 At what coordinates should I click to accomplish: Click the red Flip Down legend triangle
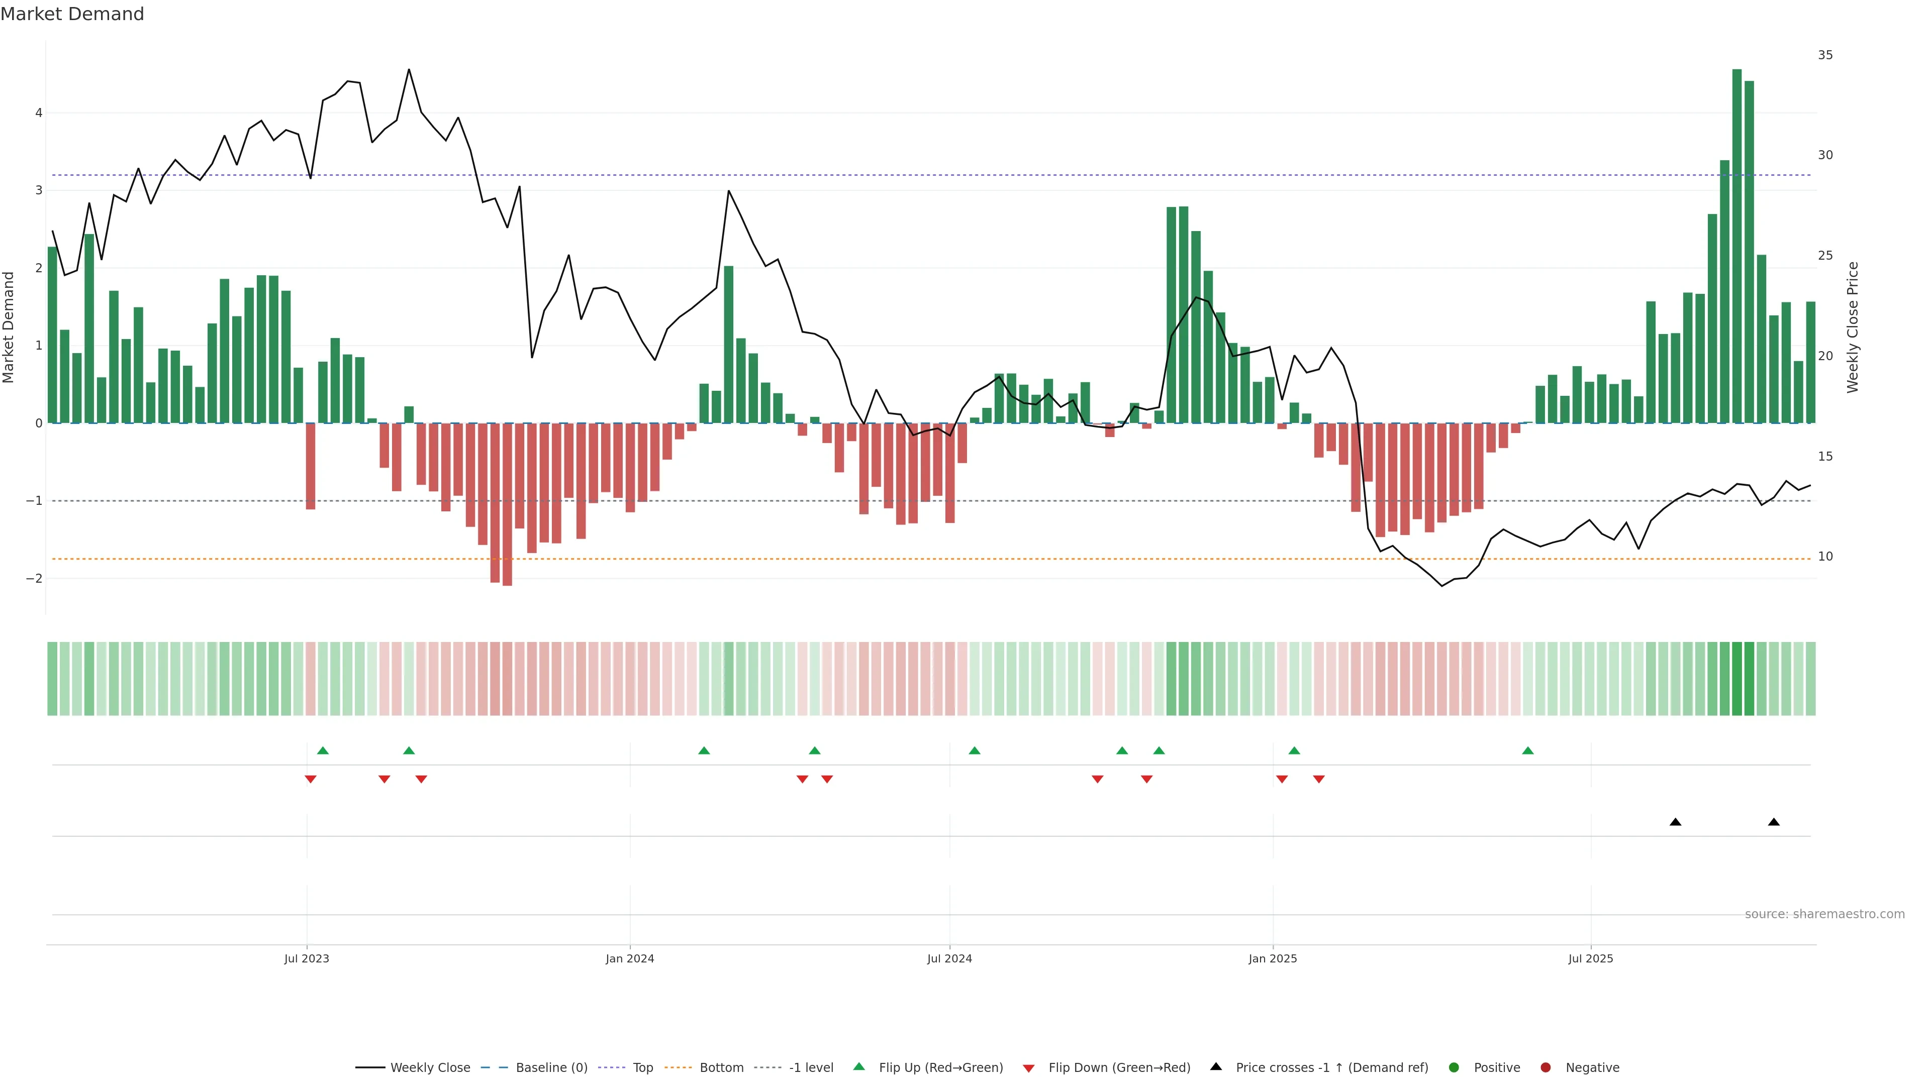point(1029,1068)
